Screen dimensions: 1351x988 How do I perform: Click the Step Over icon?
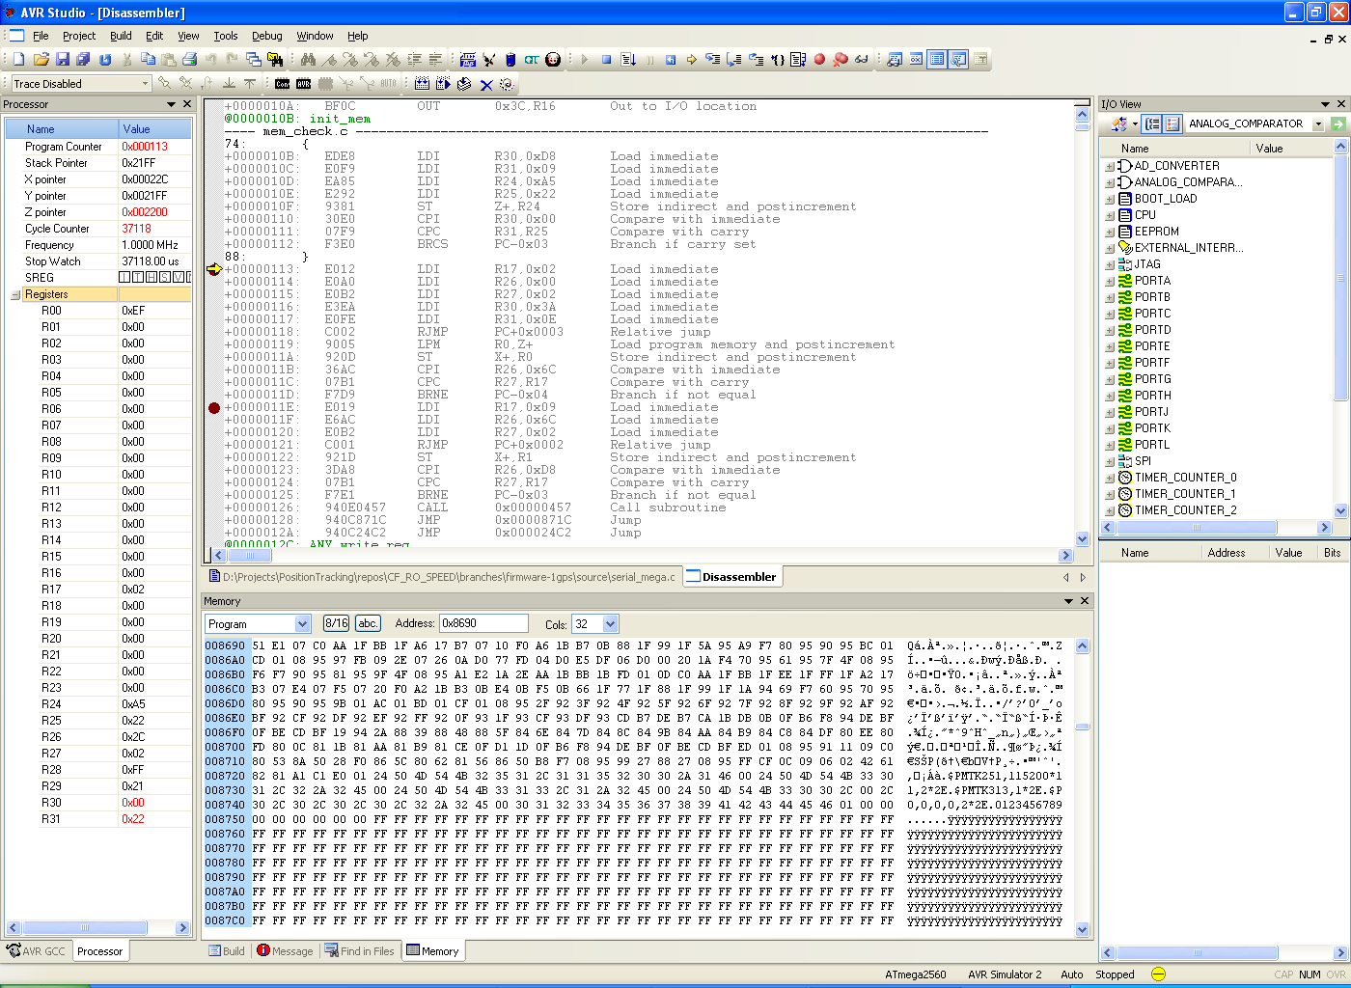734,60
